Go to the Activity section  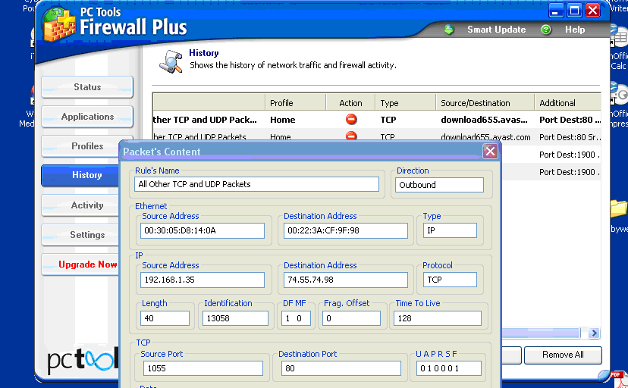(87, 205)
